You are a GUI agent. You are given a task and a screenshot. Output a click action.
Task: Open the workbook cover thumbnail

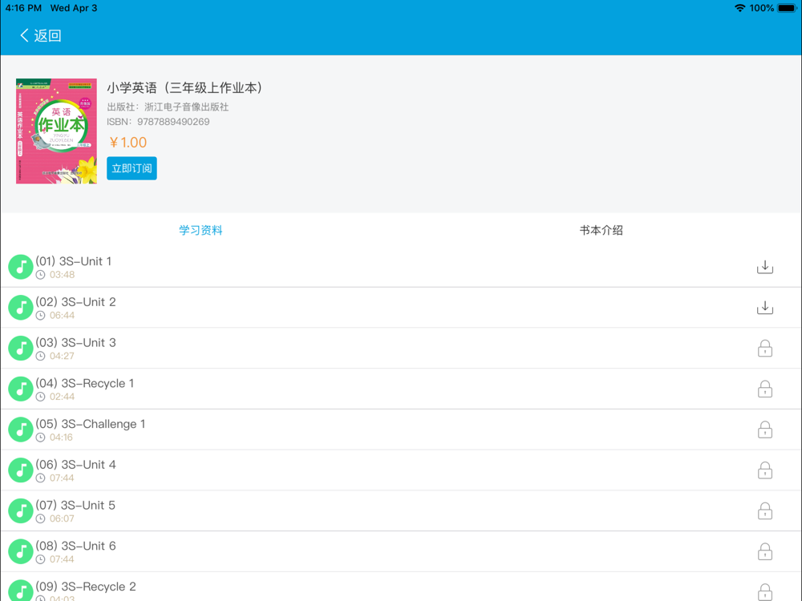[56, 131]
